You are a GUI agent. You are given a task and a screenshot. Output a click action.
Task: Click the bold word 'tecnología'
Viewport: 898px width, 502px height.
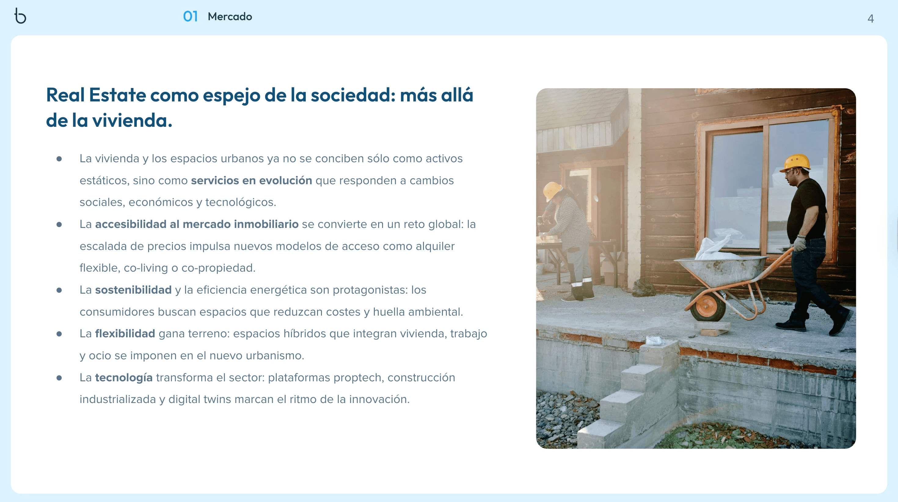point(124,378)
